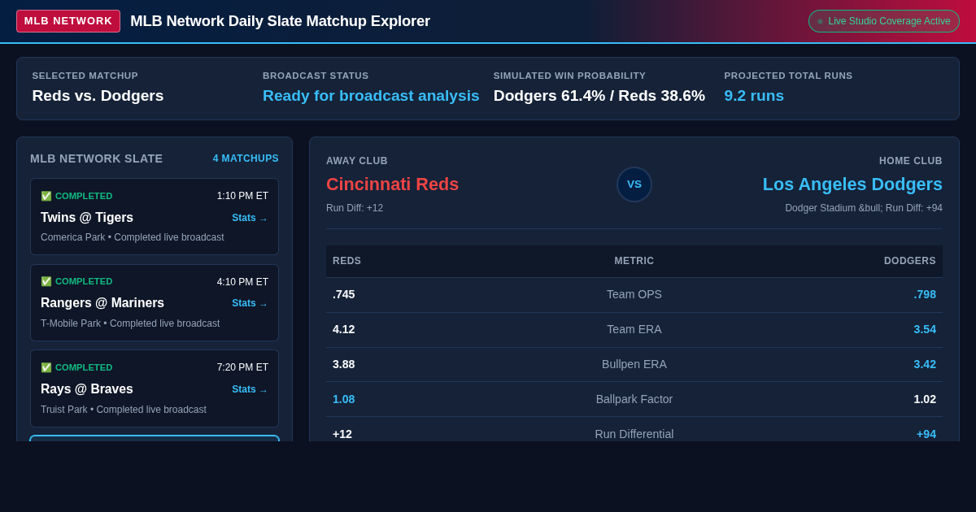Click the Run Diff: +12 subtitle
The image size is (976, 512).
(x=355, y=208)
